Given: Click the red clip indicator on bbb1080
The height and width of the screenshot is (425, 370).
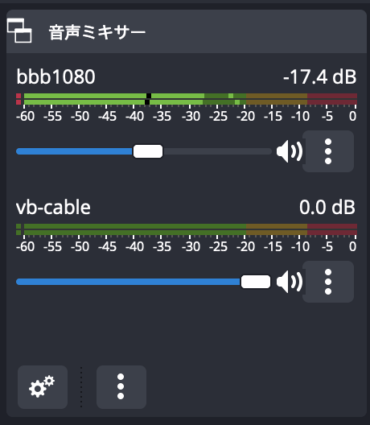Looking at the screenshot, I should coord(18,99).
